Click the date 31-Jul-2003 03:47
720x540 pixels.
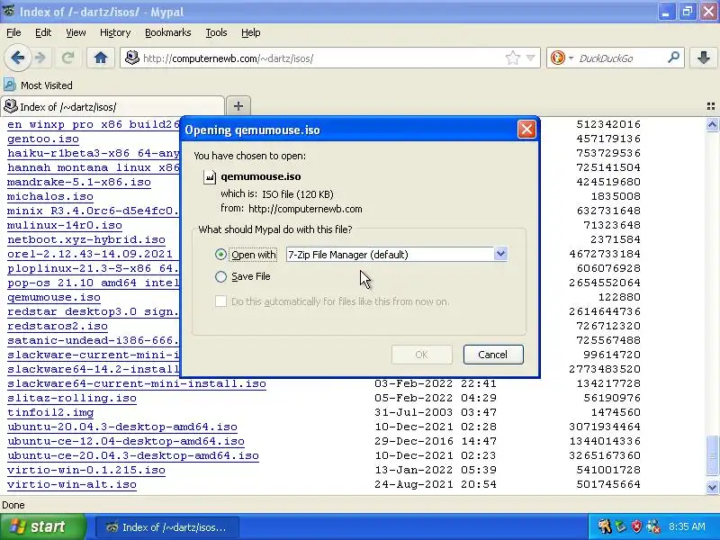click(x=436, y=412)
